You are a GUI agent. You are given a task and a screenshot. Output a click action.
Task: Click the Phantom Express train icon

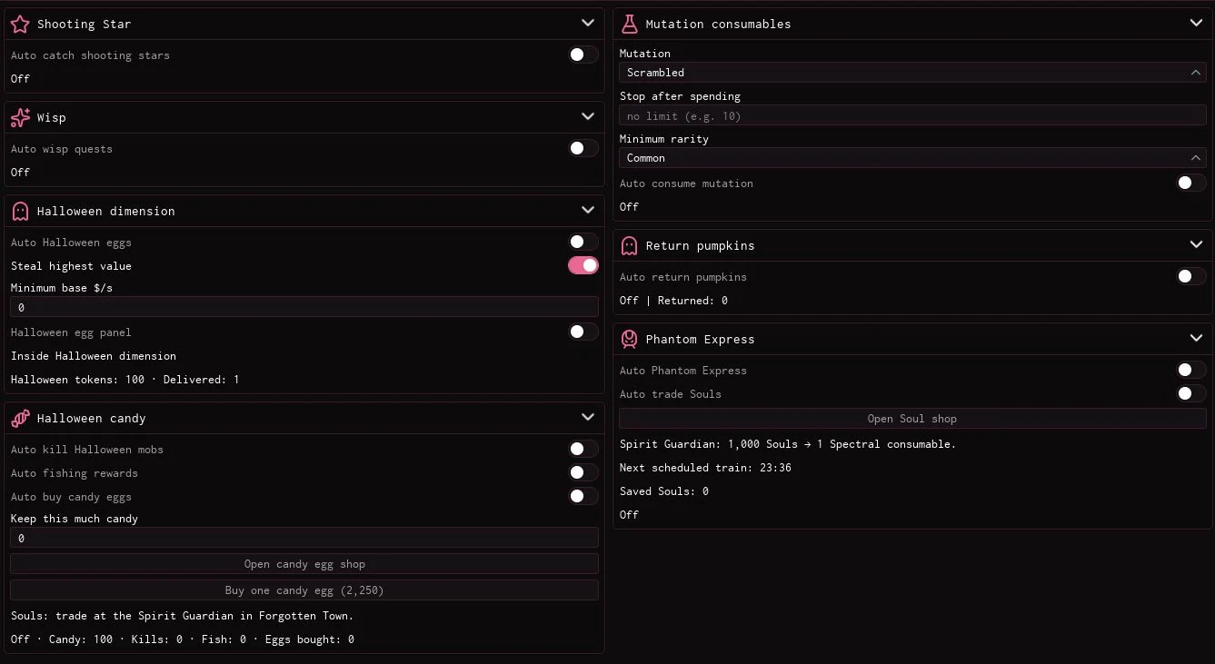click(x=629, y=339)
